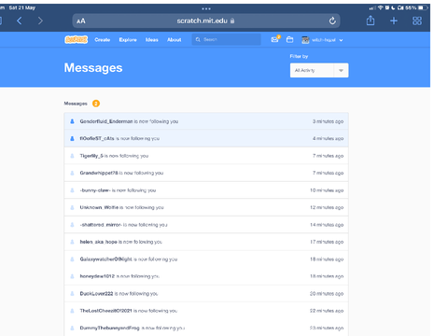Open Genderfluid_Enderman's profile link

[x=106, y=121]
